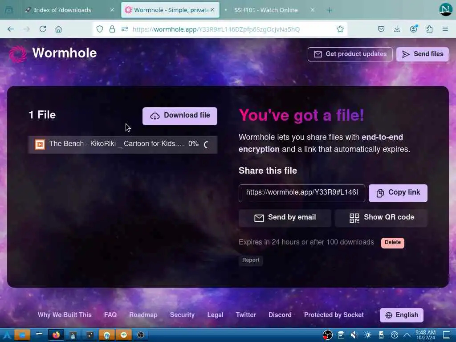Open Firefox account icon
The width and height of the screenshot is (456, 342).
(413, 29)
